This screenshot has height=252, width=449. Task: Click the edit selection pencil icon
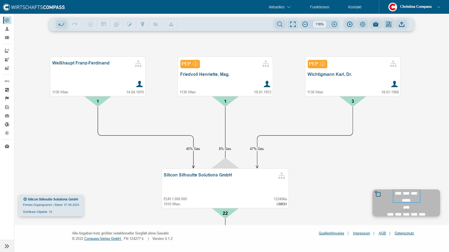130,24
